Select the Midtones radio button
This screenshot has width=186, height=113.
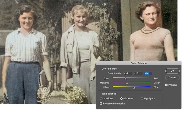(x=121, y=98)
